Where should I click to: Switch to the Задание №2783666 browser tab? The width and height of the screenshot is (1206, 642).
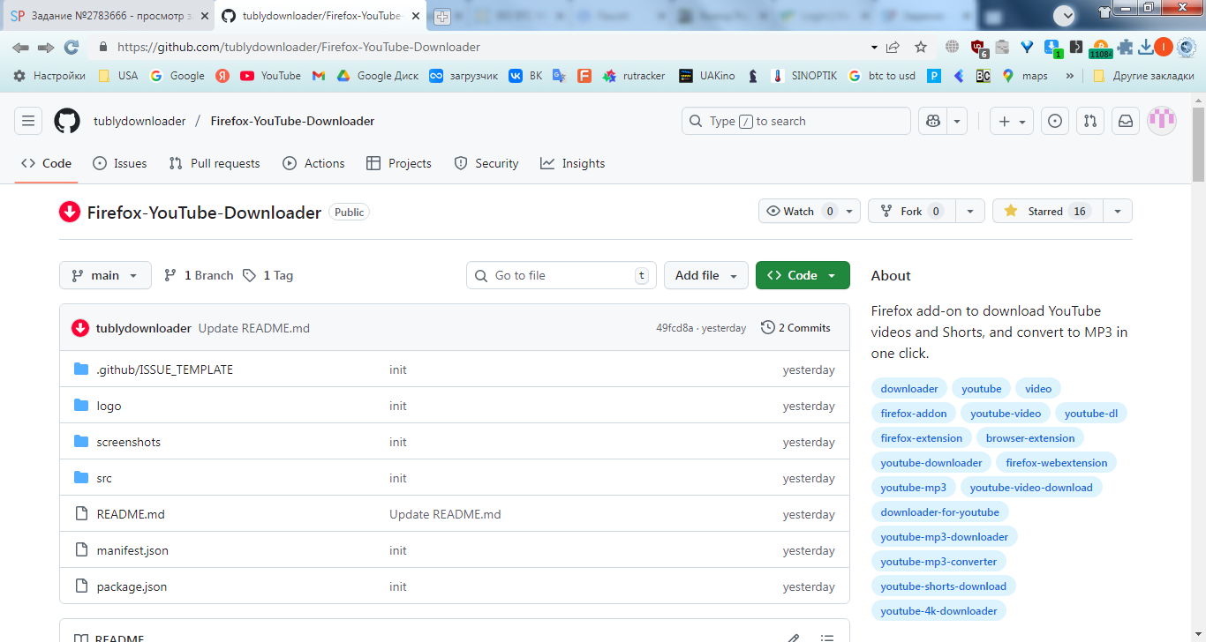(x=109, y=16)
